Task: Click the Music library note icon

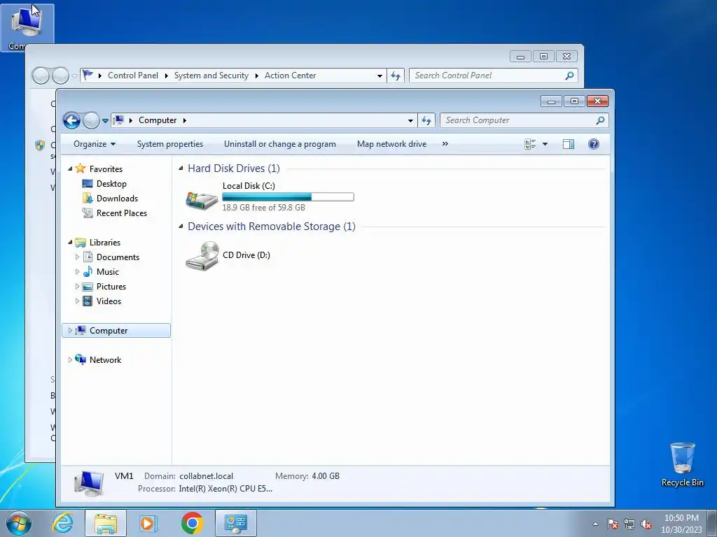Action: click(88, 272)
